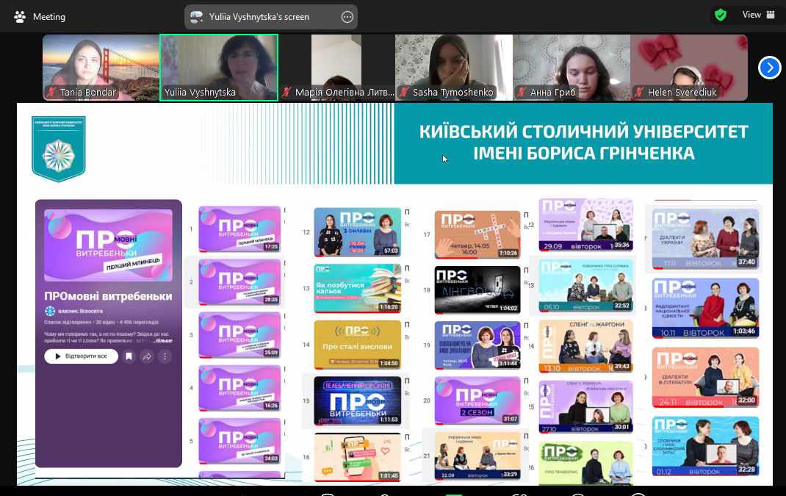The height and width of the screenshot is (496, 786).
Task: Open first playlist video lasting 17:25
Action: point(239,229)
